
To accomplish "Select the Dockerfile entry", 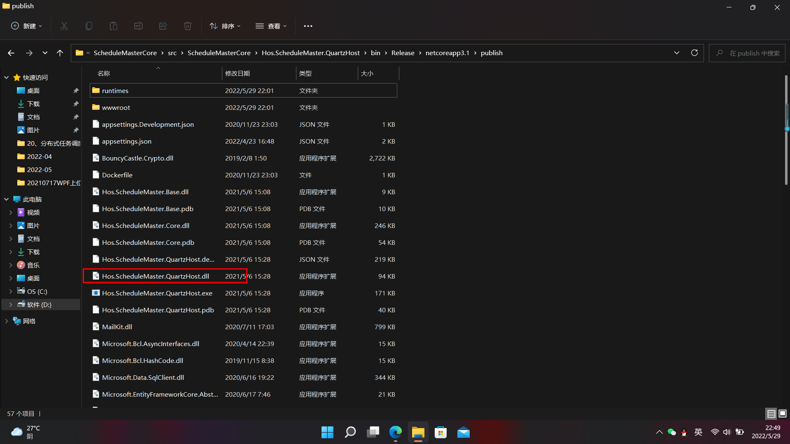I will coord(243,175).
